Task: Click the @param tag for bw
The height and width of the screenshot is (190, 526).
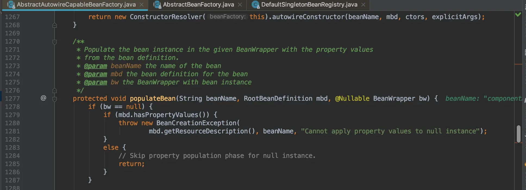Action: coord(96,82)
